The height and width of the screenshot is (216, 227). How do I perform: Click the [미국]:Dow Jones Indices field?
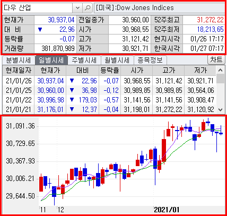[x=160, y=8]
